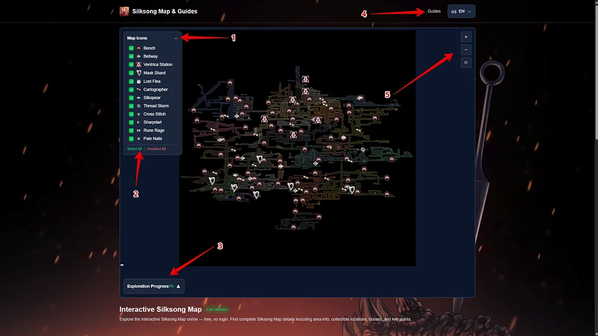Viewport: 598px width, 336px height.
Task: Click the Sharpdart legend icon
Action: [139, 122]
